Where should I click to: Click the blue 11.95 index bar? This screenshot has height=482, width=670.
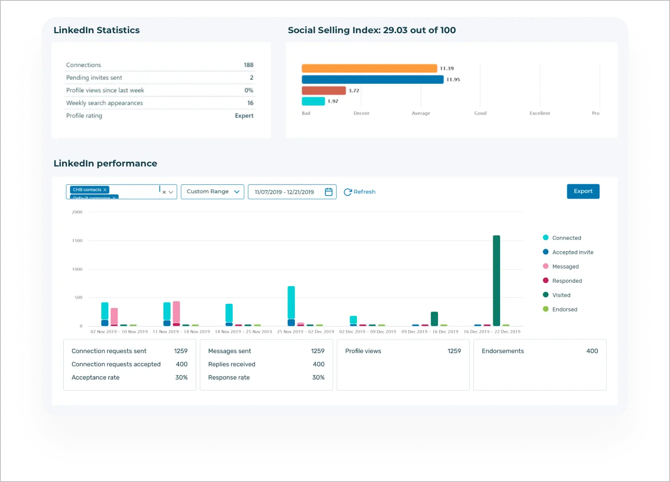(x=372, y=79)
